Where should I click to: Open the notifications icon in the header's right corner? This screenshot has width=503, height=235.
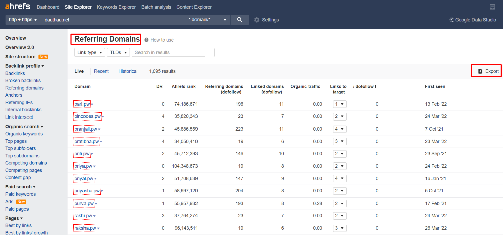[x=492, y=7]
